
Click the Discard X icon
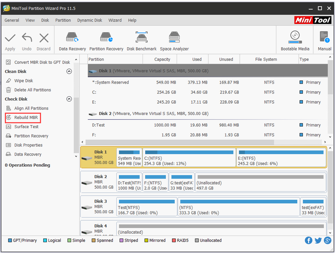[x=44, y=38]
